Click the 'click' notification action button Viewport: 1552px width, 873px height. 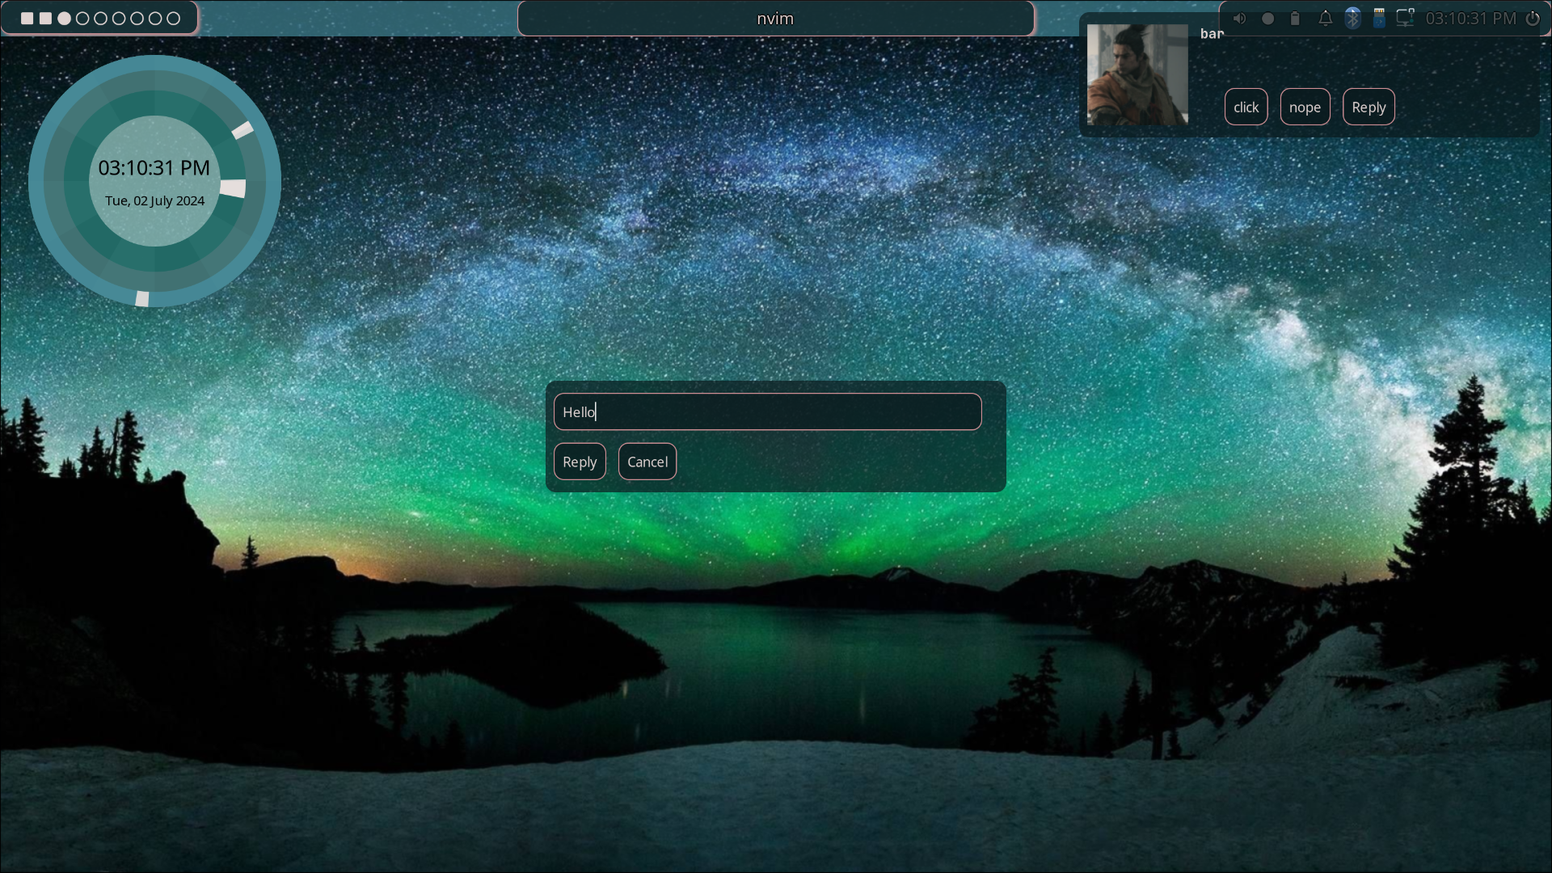coord(1246,107)
